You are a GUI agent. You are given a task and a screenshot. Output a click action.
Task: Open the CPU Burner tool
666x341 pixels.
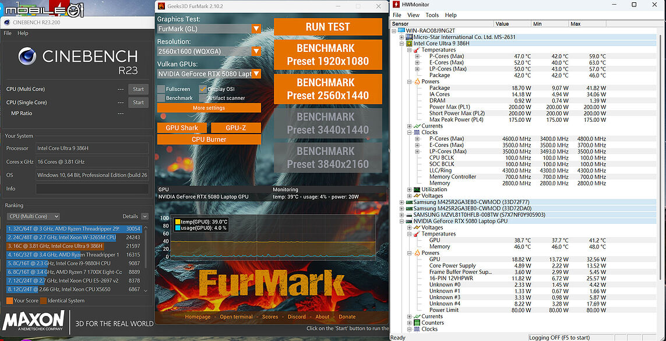pos(209,139)
